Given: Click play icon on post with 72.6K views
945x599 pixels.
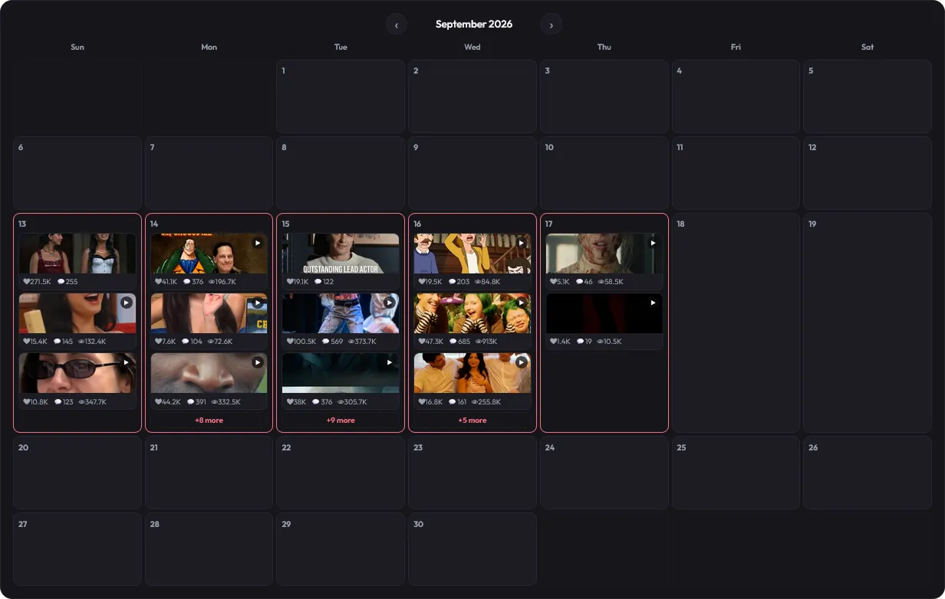Looking at the screenshot, I should pos(258,303).
